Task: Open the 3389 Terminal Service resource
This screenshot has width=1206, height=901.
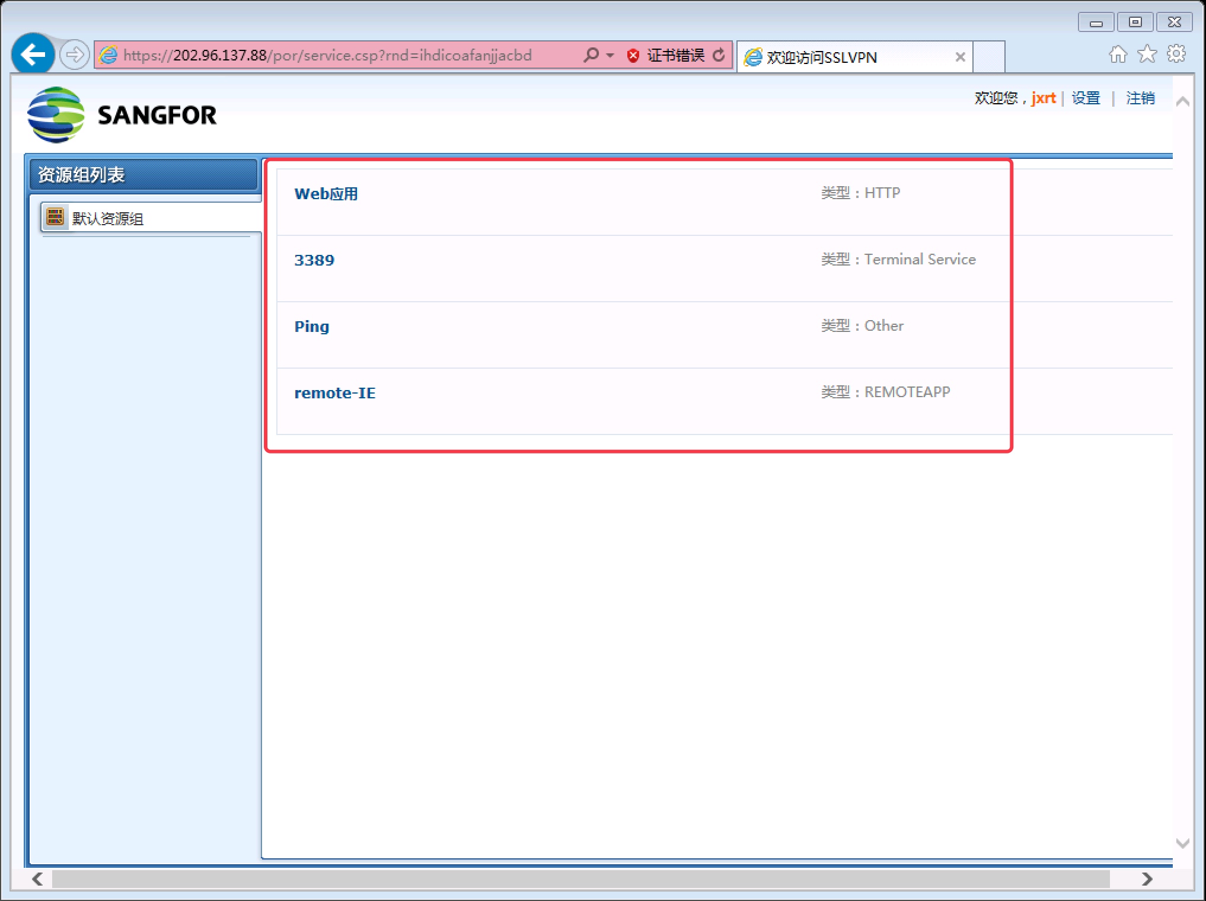Action: (x=314, y=260)
